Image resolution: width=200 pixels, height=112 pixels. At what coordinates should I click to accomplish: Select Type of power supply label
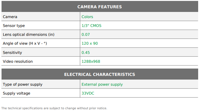23,84
